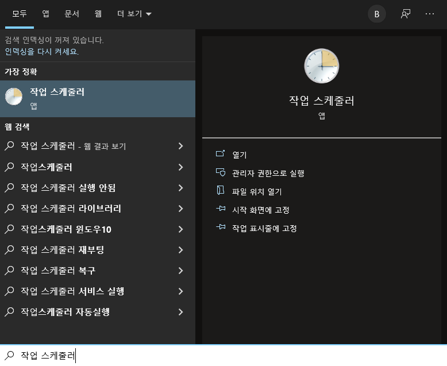
Task: Click search icon beside 작업 스케줄러 복구
Action: [9, 270]
